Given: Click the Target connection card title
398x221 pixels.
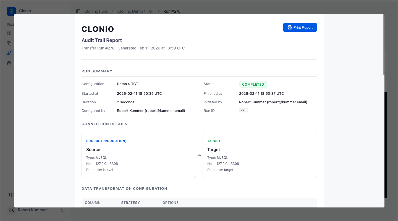Looking at the screenshot, I should pos(214,149).
